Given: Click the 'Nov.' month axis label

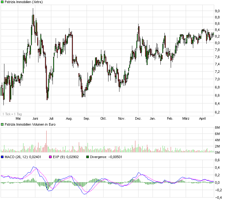Looking at the screenshot, I should pos(122,118).
